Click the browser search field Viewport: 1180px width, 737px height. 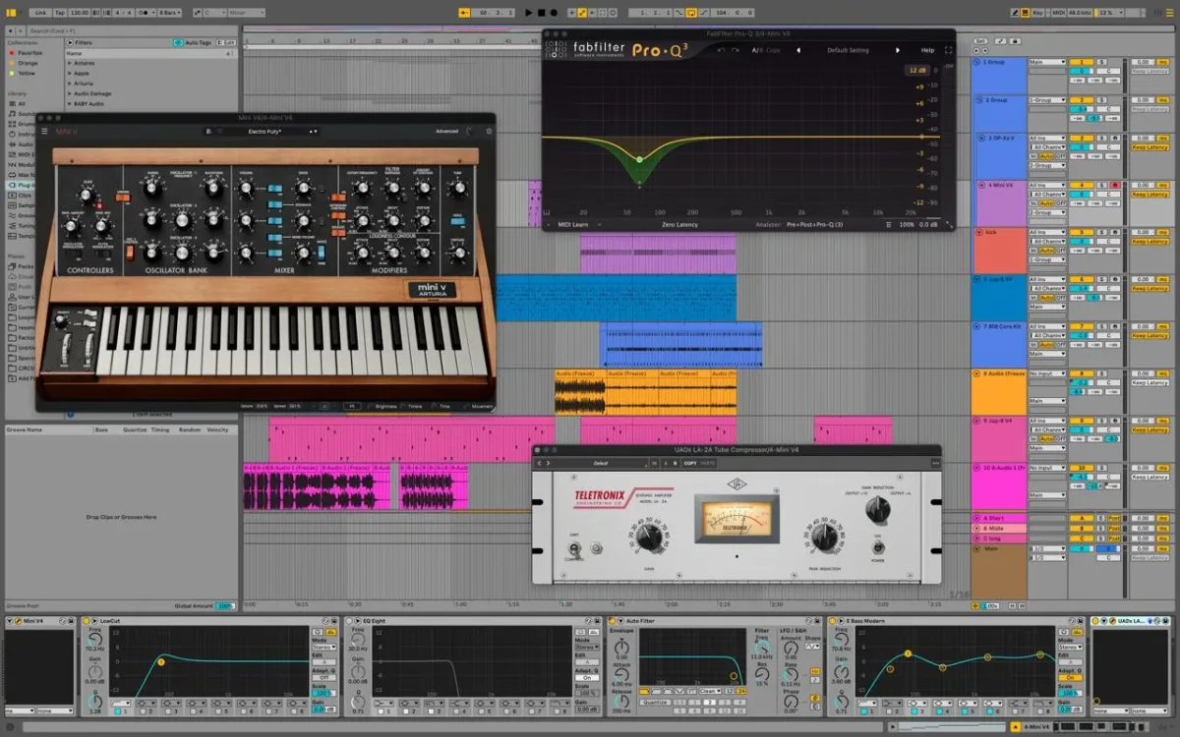pyautogui.click(x=130, y=30)
